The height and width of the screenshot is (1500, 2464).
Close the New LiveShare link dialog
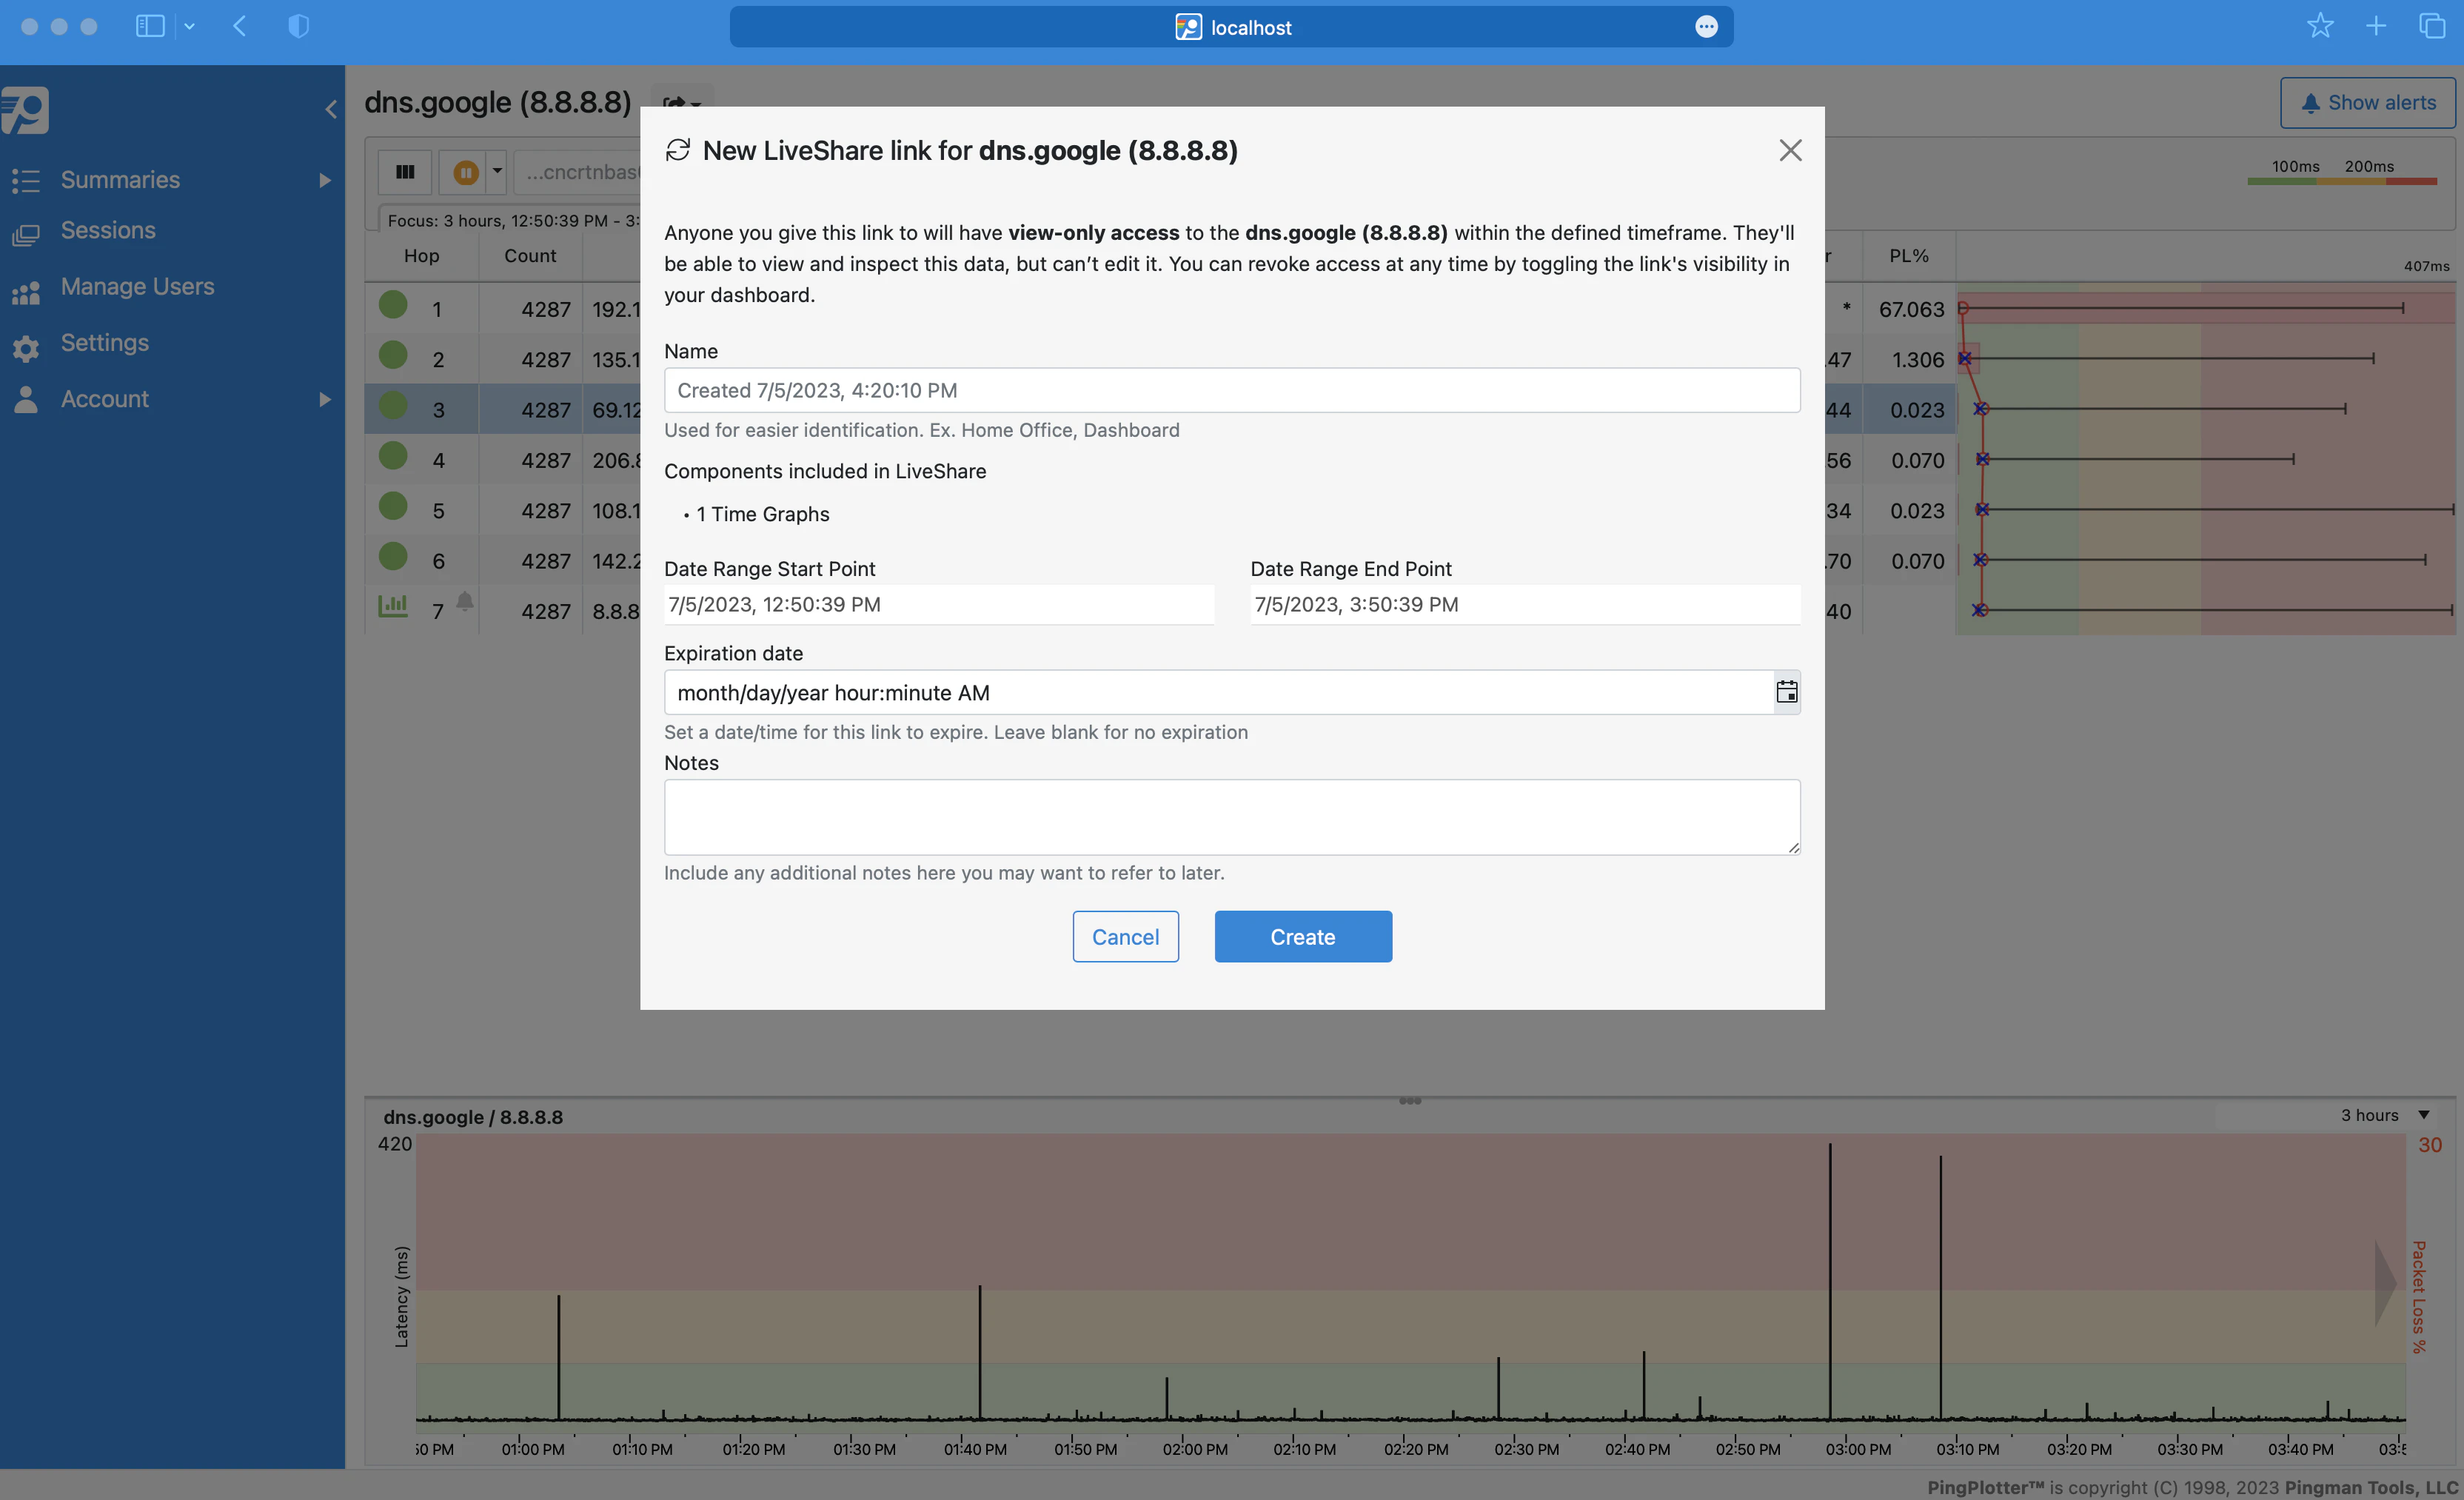pos(1790,150)
